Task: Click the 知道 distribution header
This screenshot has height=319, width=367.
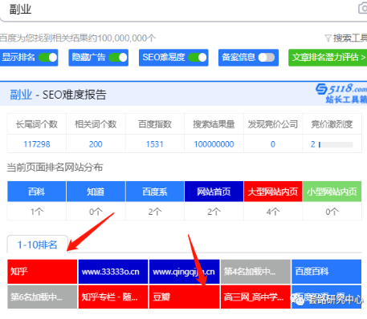Action: pyautogui.click(x=96, y=192)
